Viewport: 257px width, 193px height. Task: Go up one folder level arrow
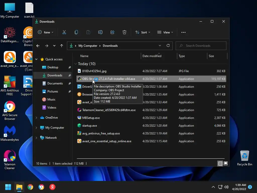(x=62, y=46)
